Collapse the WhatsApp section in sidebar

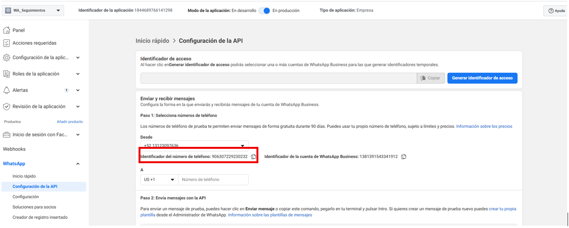(x=78, y=164)
